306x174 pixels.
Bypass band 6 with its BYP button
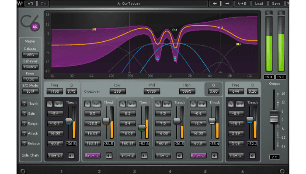(x=240, y=104)
